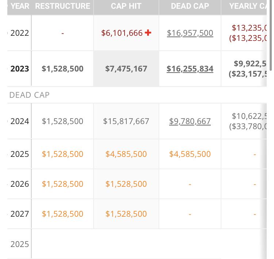Select the 2023 row year label

[20, 69]
